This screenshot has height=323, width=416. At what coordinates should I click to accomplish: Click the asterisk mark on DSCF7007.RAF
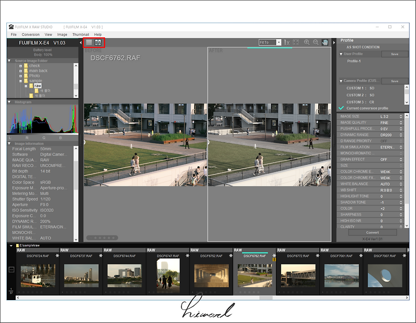click(x=405, y=255)
